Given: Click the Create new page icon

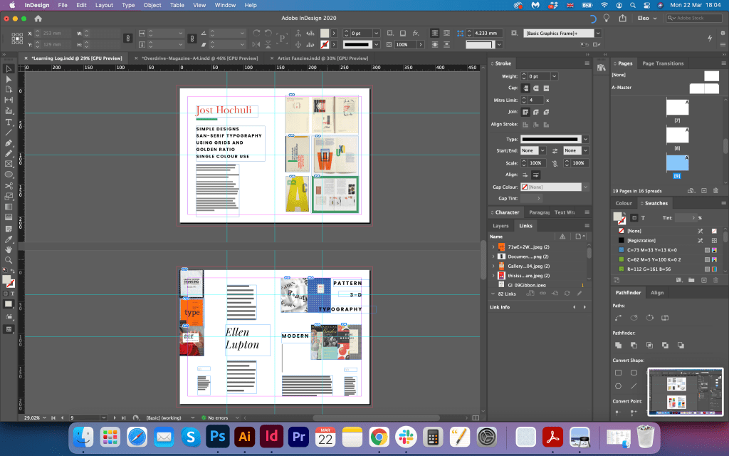Looking at the screenshot, I should point(703,190).
